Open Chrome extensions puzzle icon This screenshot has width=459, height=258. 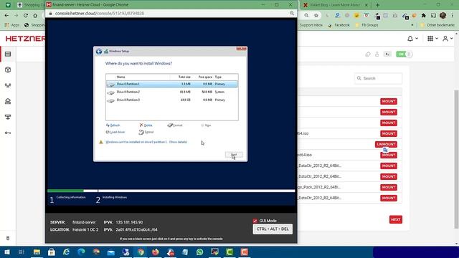point(424,16)
